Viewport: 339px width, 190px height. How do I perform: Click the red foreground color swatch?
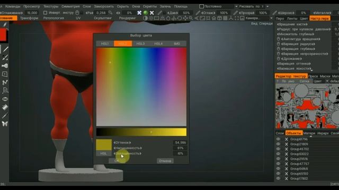(x=3, y=35)
